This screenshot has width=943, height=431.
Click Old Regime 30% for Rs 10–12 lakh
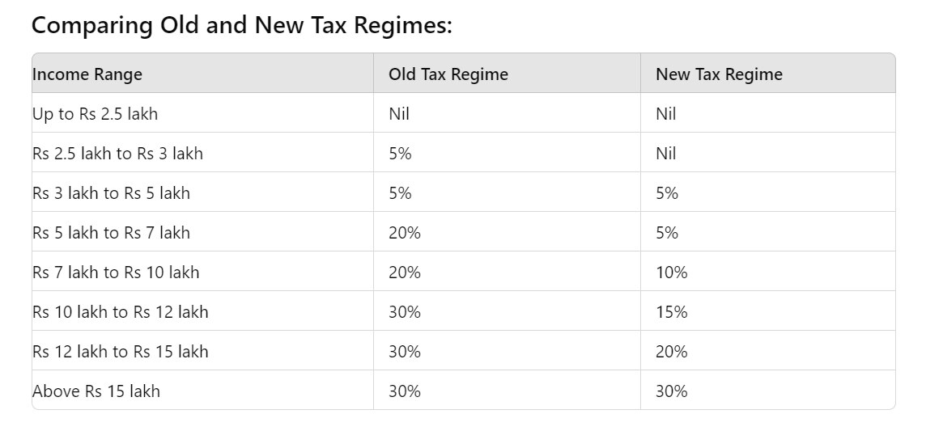click(x=404, y=312)
